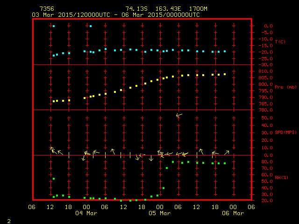Select the first yellow pressure data point
The image size is (299, 224).
pos(54,101)
